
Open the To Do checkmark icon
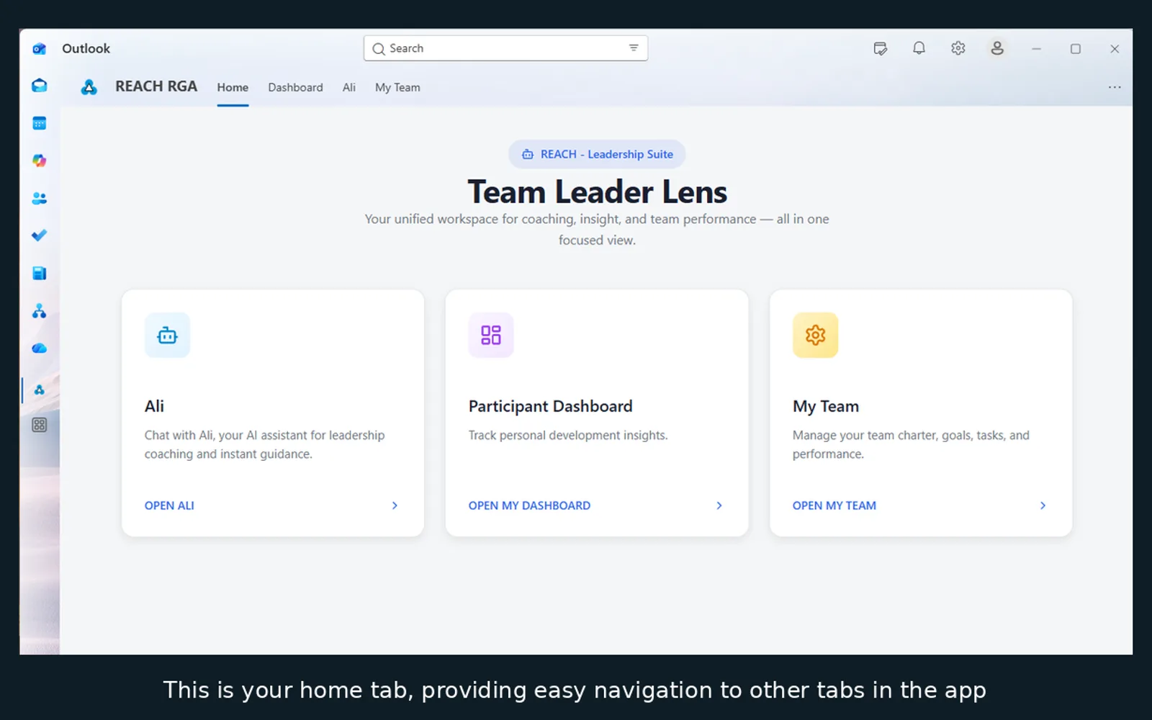tap(40, 235)
